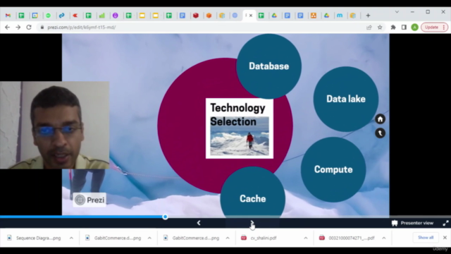Select the Data lake topic circle
451x254 pixels.
coord(346,99)
